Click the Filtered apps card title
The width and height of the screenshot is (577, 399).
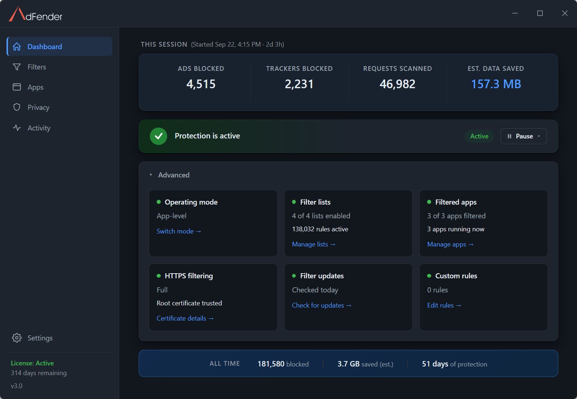click(x=456, y=202)
